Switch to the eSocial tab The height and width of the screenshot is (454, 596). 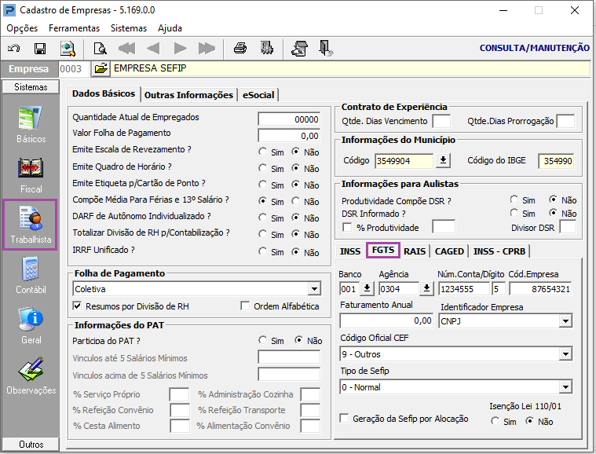click(258, 95)
